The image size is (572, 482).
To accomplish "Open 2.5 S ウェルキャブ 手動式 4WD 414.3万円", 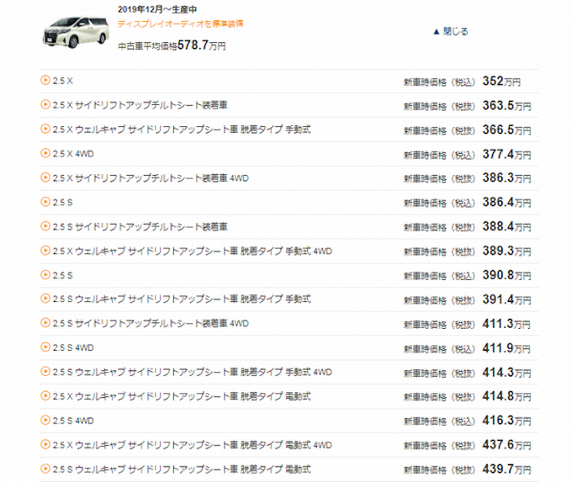I will pyautogui.click(x=192, y=371).
